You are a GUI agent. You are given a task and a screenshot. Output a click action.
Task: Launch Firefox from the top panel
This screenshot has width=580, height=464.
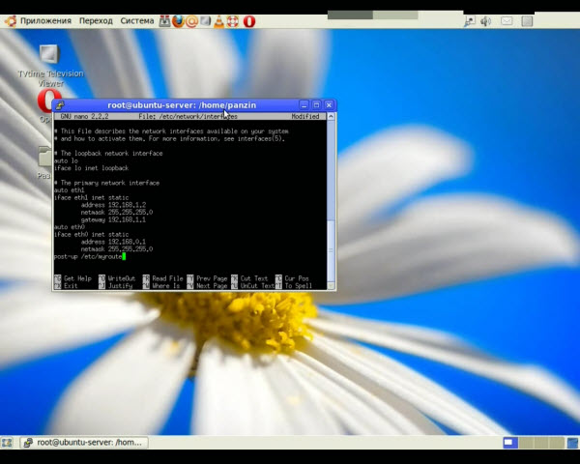tap(178, 20)
